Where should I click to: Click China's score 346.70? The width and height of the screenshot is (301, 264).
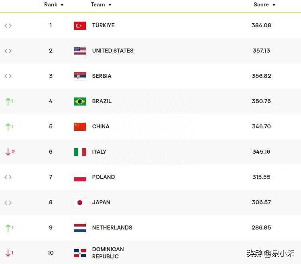261,126
